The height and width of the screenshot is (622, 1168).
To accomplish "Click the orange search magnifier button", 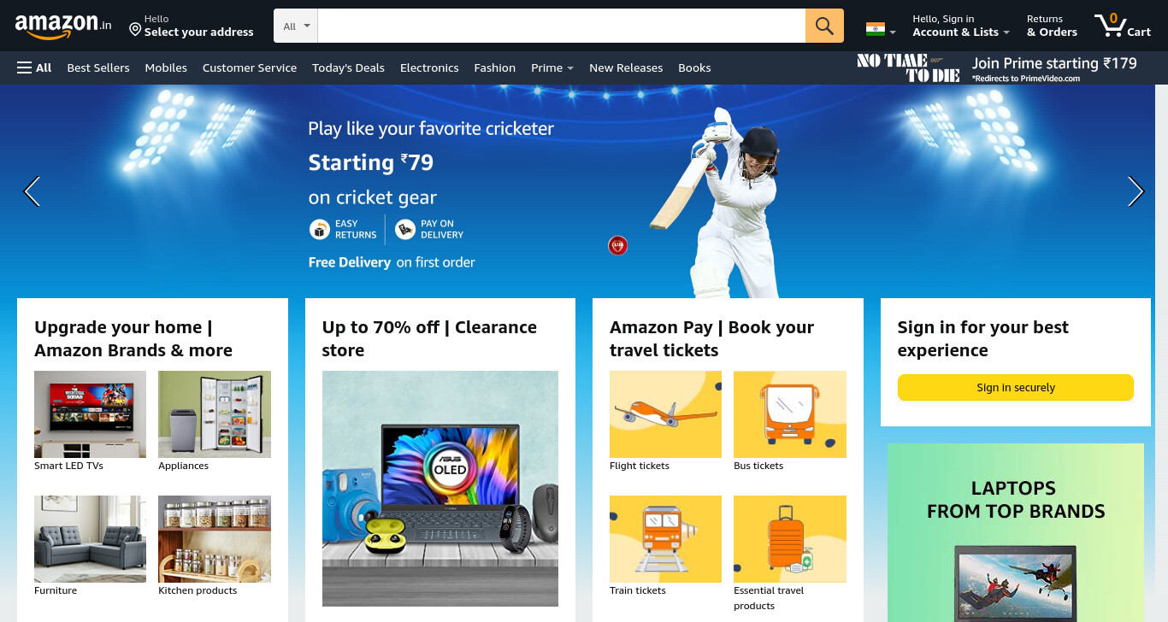I will tap(824, 26).
